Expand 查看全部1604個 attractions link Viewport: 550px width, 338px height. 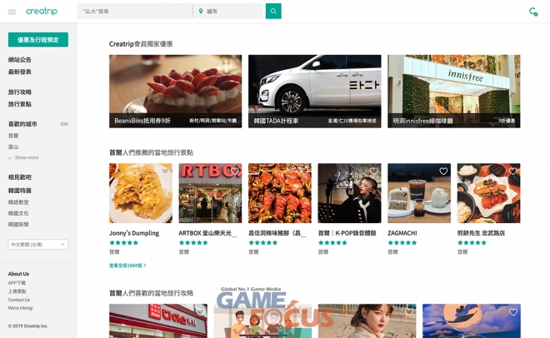pos(127,266)
